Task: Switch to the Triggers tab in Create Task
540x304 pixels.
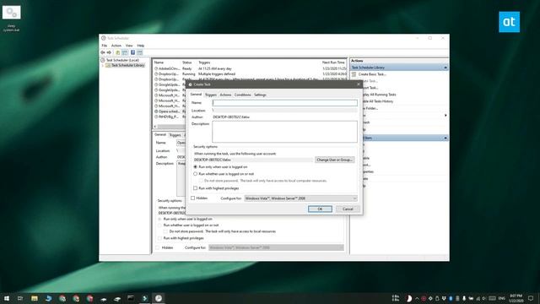Action: pyautogui.click(x=211, y=95)
